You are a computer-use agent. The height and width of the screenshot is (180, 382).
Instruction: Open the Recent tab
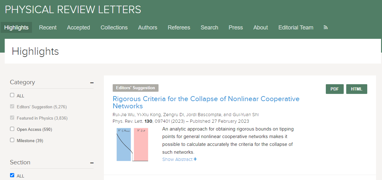pyautogui.click(x=48, y=28)
